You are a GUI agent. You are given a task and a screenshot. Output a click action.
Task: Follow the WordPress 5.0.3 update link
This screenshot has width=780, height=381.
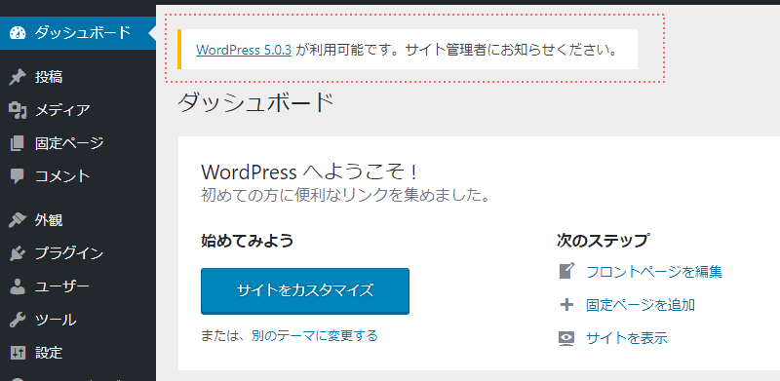coord(244,50)
